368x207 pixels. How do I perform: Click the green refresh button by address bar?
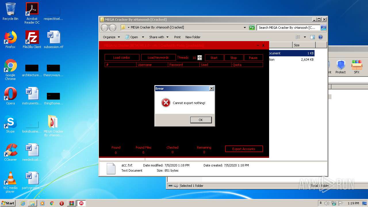pos(252,28)
